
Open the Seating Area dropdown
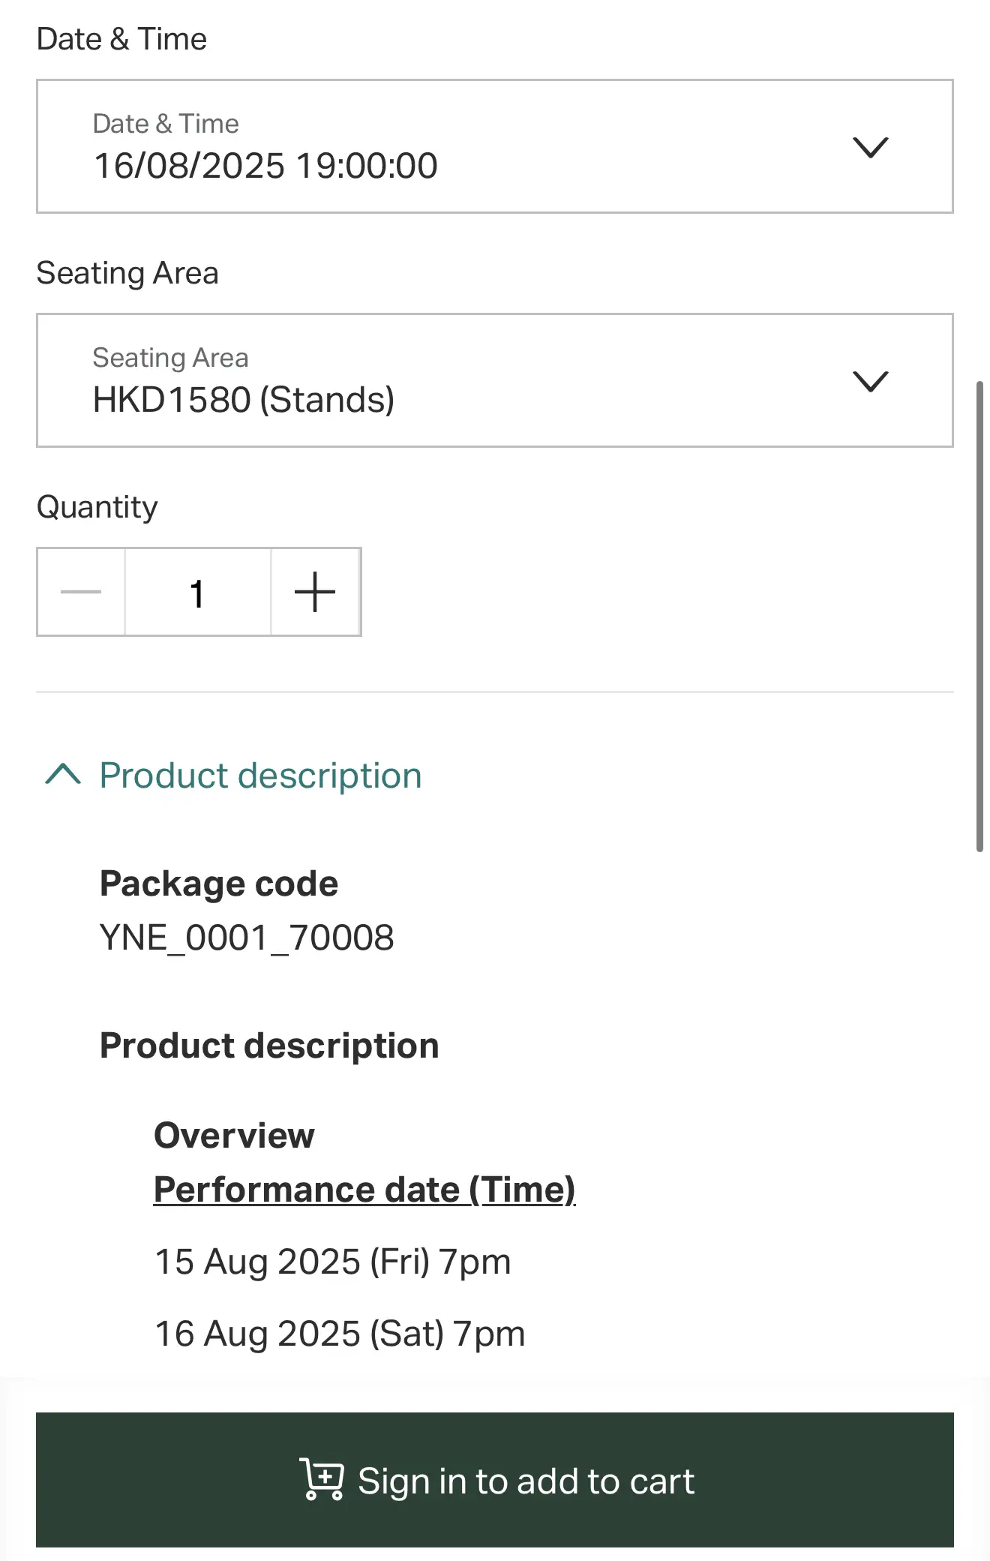495,380
